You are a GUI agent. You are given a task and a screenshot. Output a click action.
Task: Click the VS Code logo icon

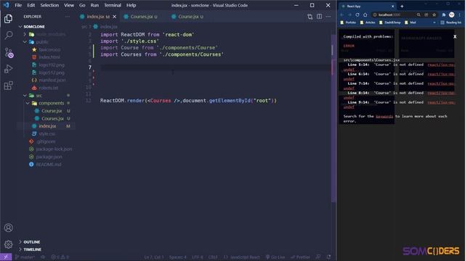click(x=6, y=5)
